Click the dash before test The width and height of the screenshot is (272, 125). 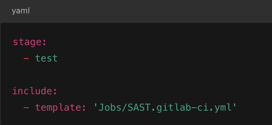pos(26,58)
